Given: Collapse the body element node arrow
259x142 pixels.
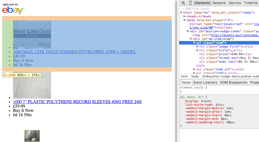Looking at the screenshot, I should tap(184, 20).
